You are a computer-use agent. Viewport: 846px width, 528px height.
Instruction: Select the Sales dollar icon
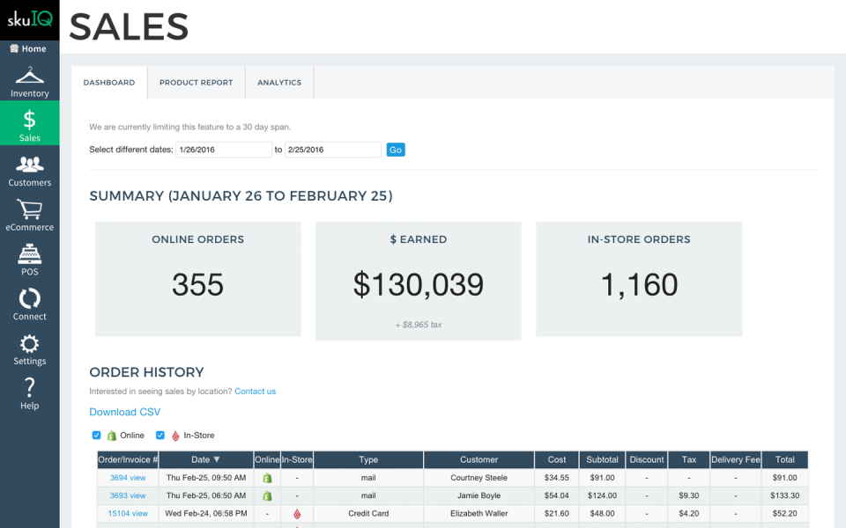29,120
